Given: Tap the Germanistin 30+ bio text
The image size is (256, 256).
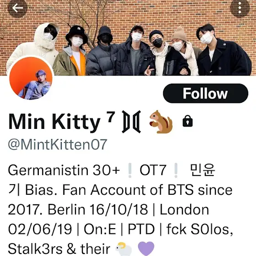Looking at the screenshot, I should tap(64, 170).
